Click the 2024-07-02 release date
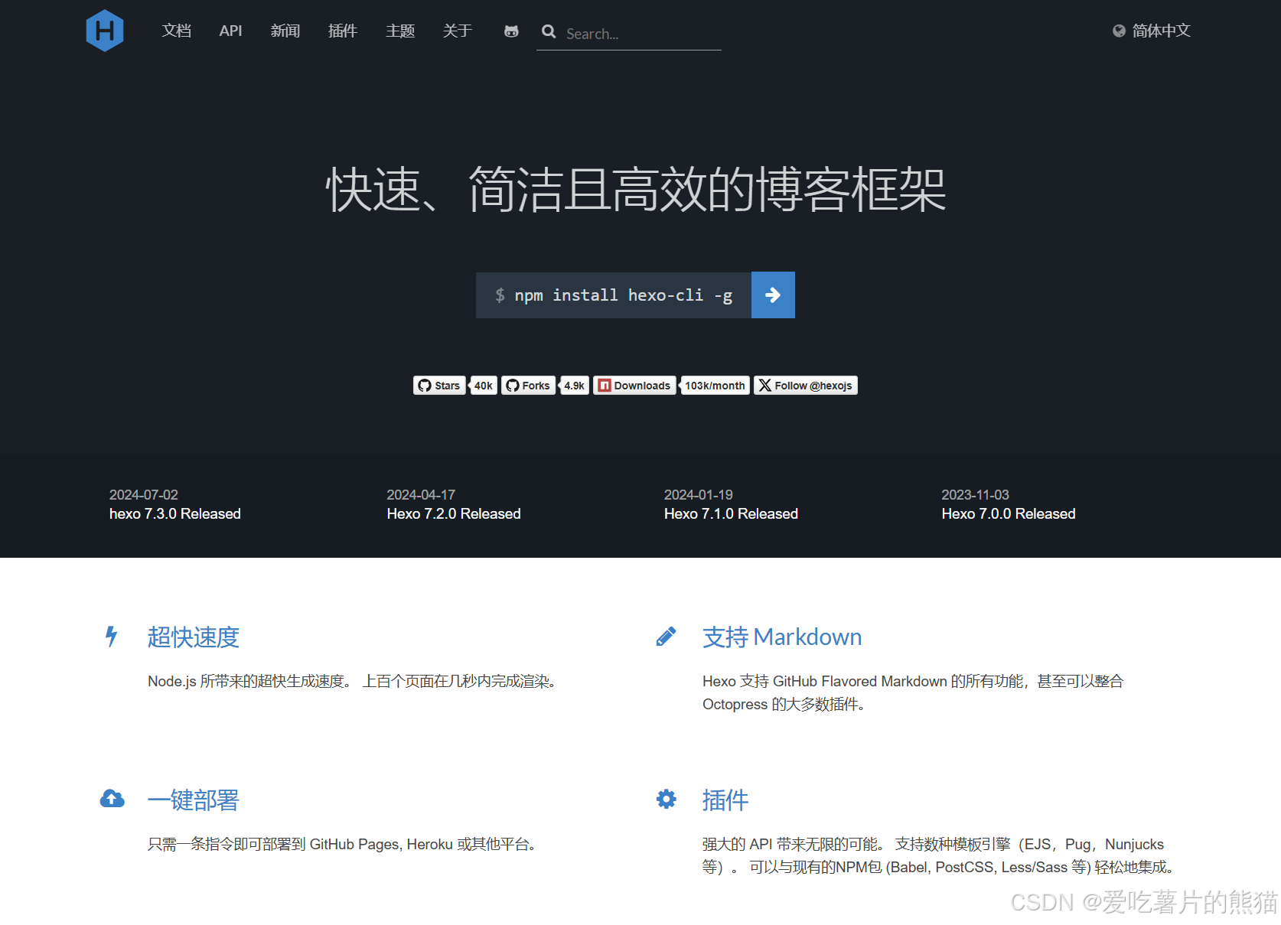The height and width of the screenshot is (925, 1281). click(x=144, y=495)
